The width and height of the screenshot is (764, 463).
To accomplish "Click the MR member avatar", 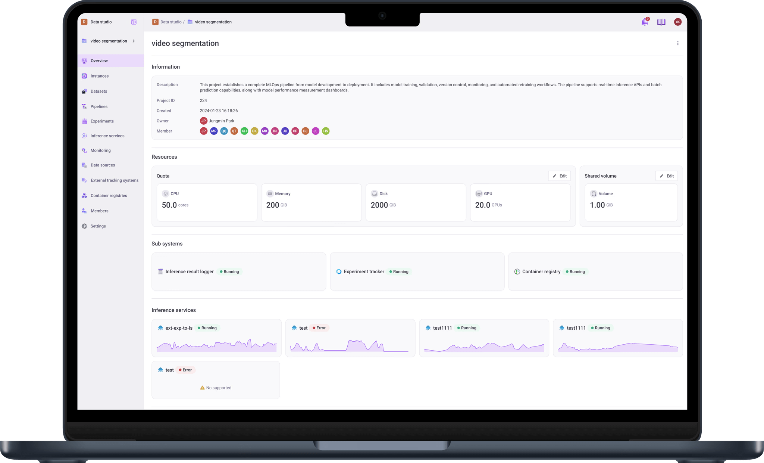I will coord(214,131).
